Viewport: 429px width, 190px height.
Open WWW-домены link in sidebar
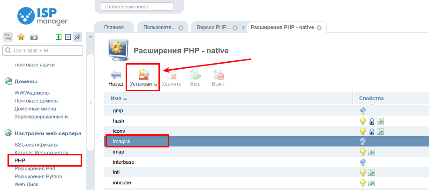32,93
